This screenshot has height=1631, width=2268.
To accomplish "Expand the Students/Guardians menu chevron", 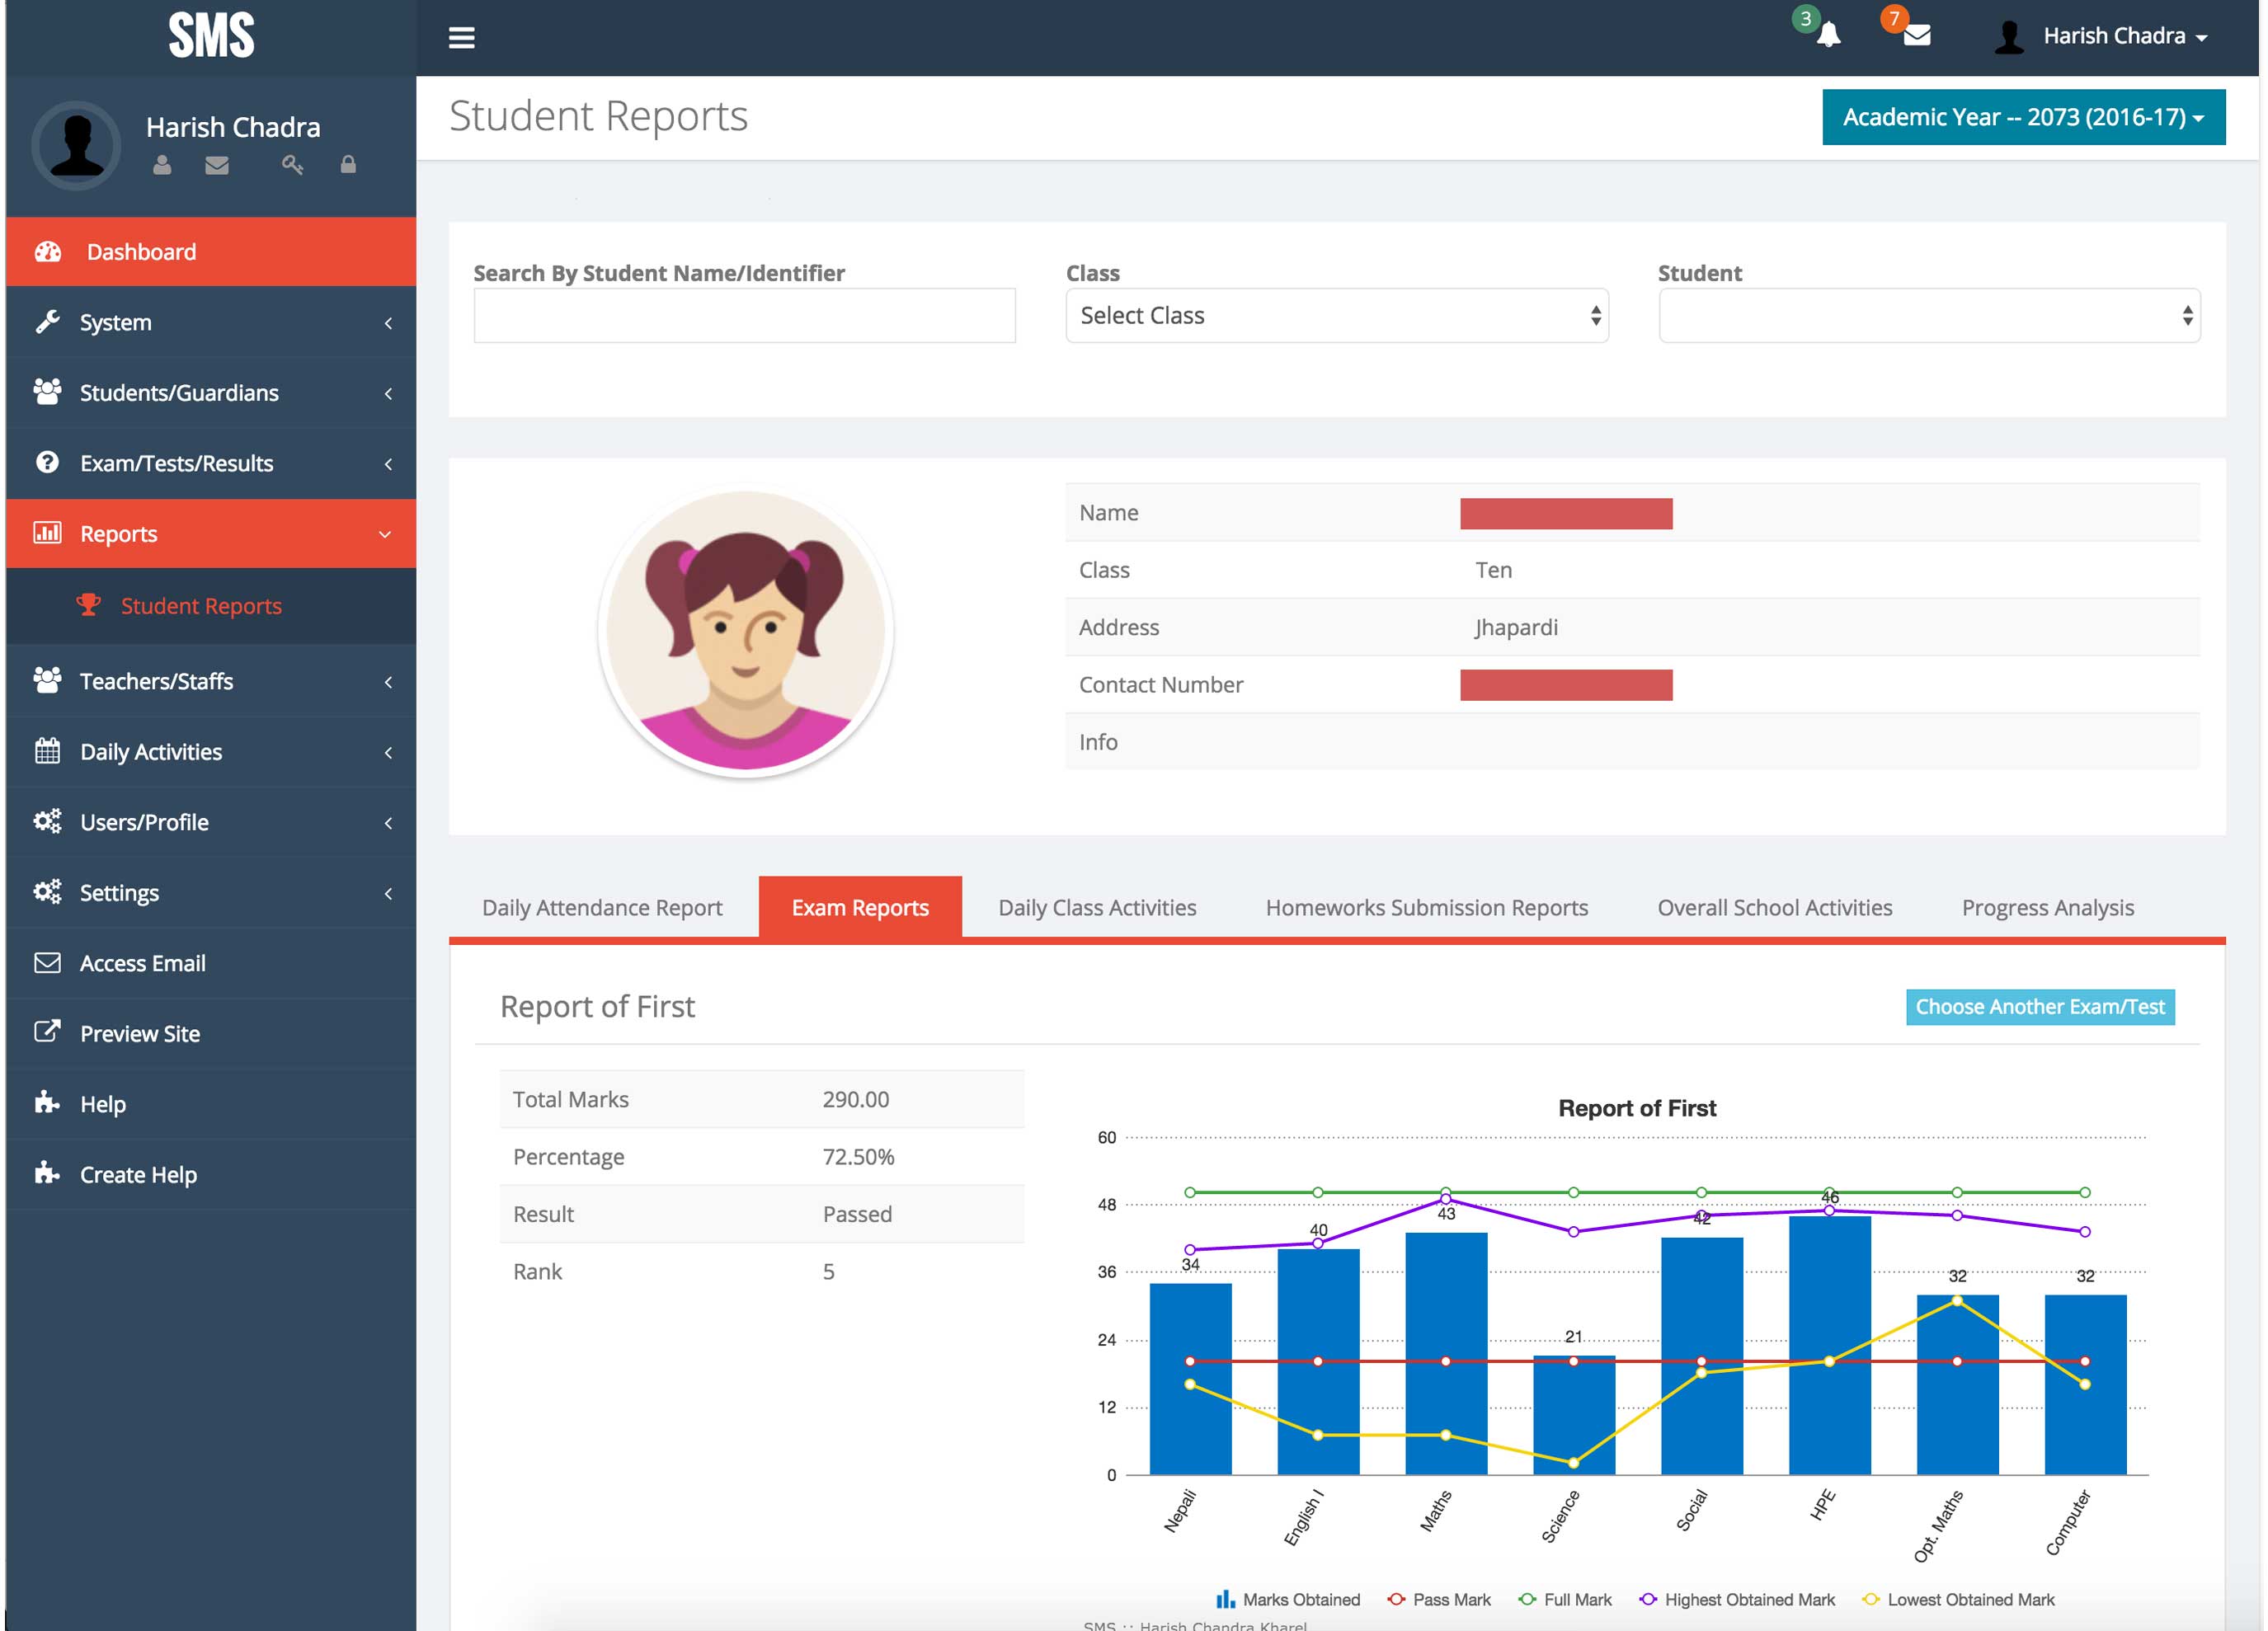I will point(388,393).
